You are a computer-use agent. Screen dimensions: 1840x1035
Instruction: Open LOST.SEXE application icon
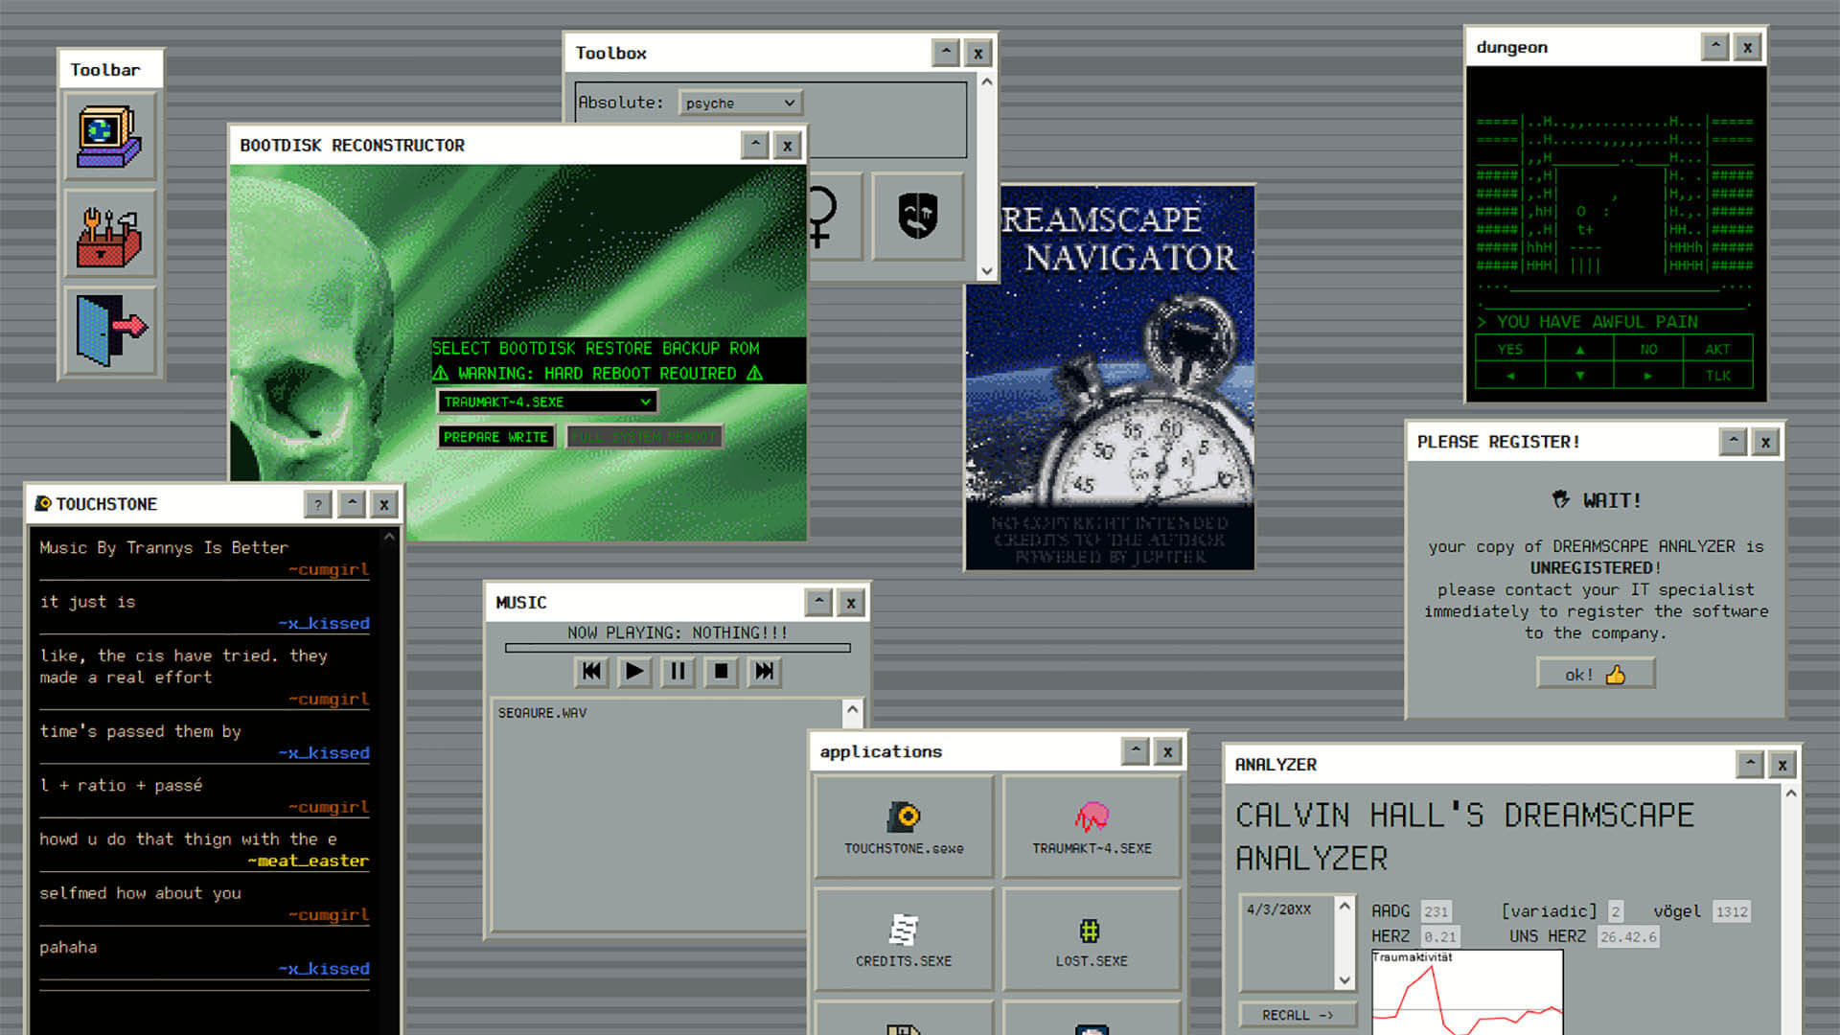1092,939
